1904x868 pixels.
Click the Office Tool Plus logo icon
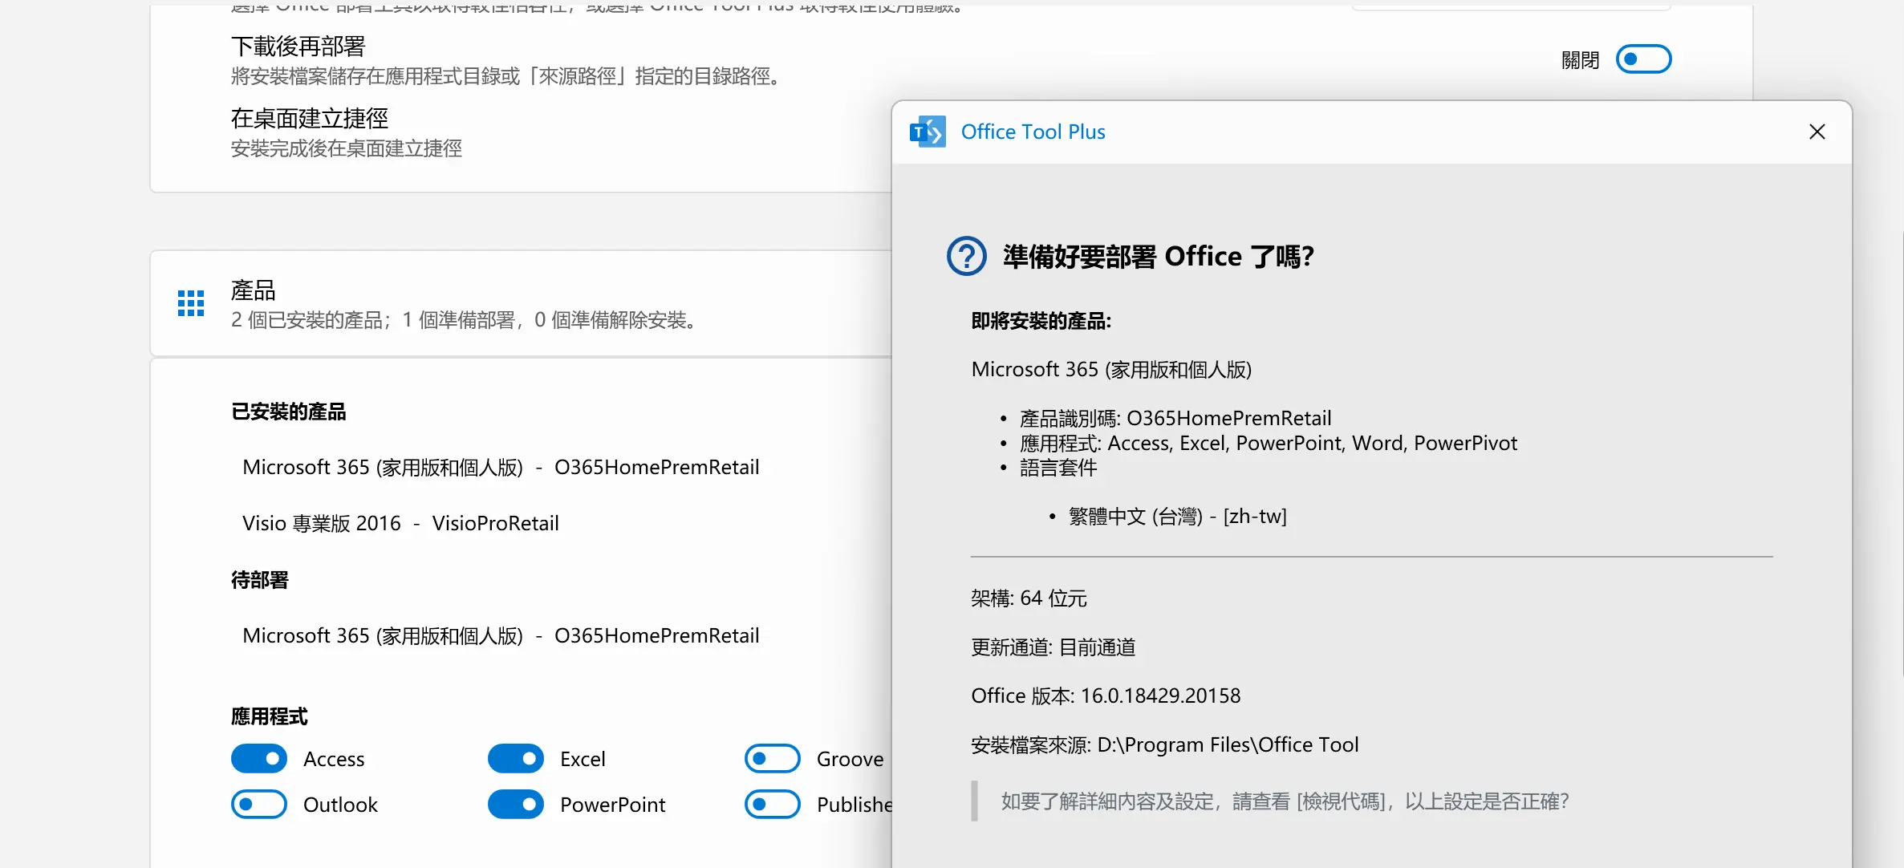(927, 132)
